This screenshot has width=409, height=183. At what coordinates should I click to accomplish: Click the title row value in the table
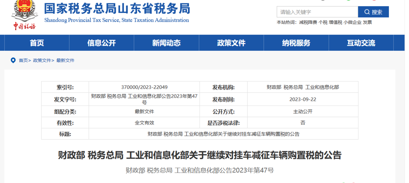[224, 134]
